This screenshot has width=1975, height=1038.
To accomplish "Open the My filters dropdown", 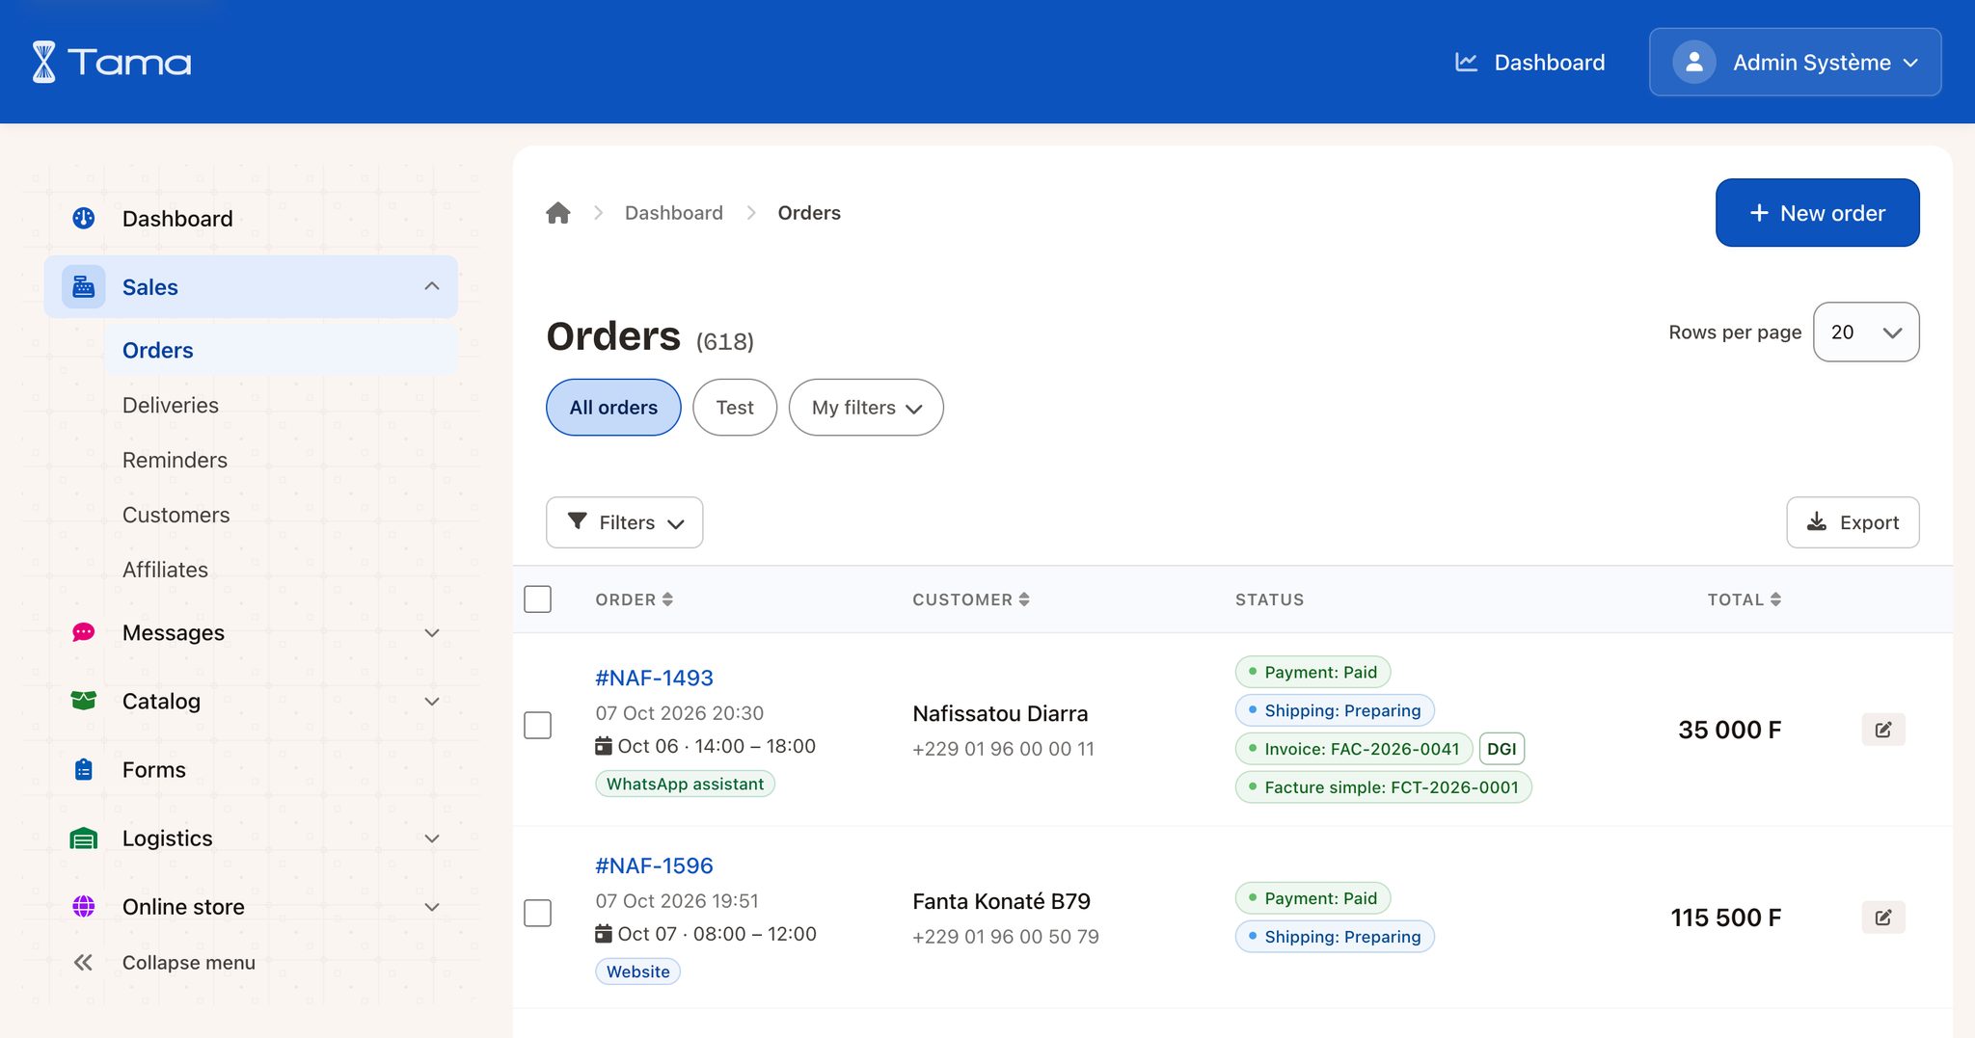I will point(866,407).
